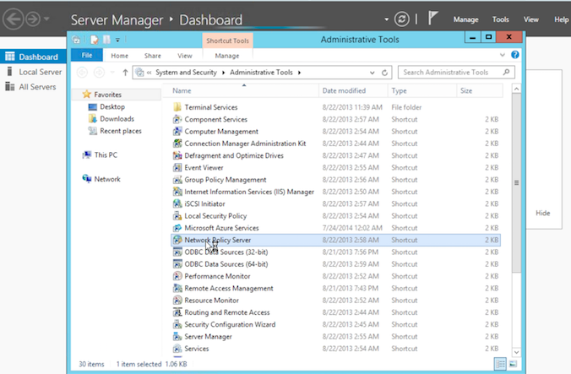Select the Resource Monitor icon
This screenshot has height=374, width=571.
click(177, 301)
